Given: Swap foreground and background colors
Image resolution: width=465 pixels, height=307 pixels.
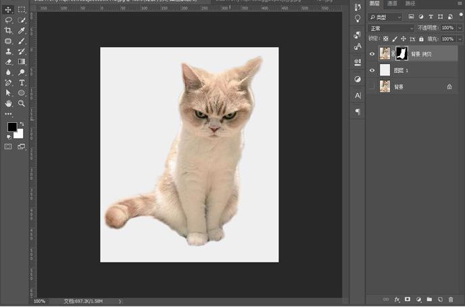Looking at the screenshot, I should [x=22, y=123].
